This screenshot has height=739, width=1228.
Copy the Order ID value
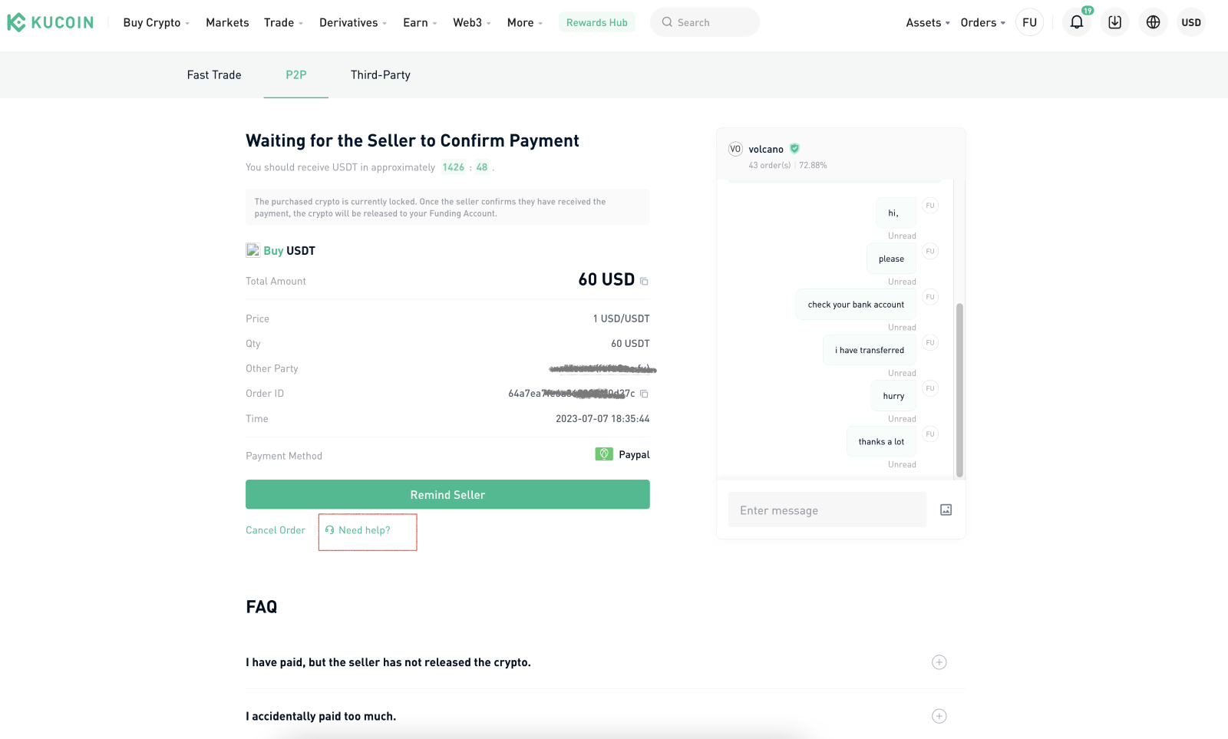coord(644,394)
